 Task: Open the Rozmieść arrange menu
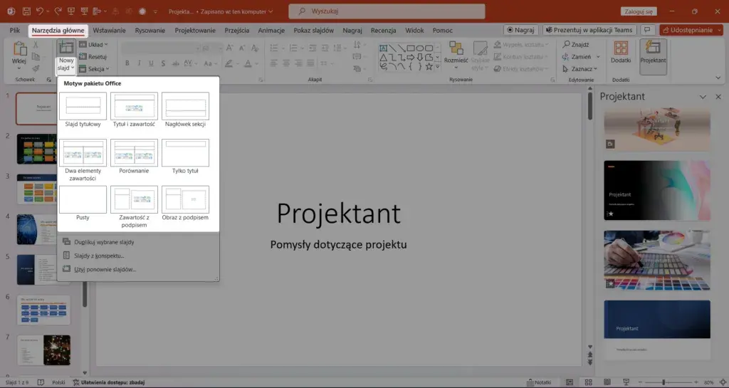(x=456, y=56)
